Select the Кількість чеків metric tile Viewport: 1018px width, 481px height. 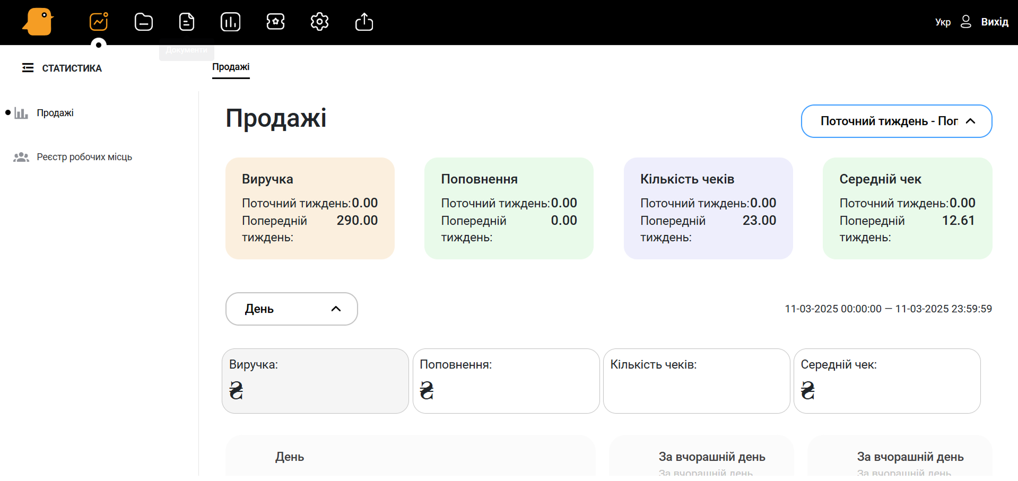(696, 381)
